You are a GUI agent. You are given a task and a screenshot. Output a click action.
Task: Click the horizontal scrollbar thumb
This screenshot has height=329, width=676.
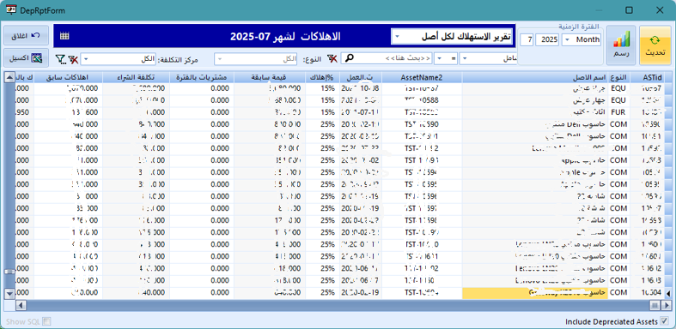655,305
